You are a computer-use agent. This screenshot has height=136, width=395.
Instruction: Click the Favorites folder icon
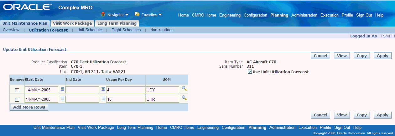click(137, 14)
